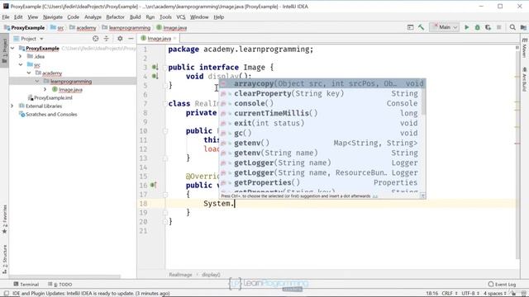Open Project panel settings gear

(120, 39)
